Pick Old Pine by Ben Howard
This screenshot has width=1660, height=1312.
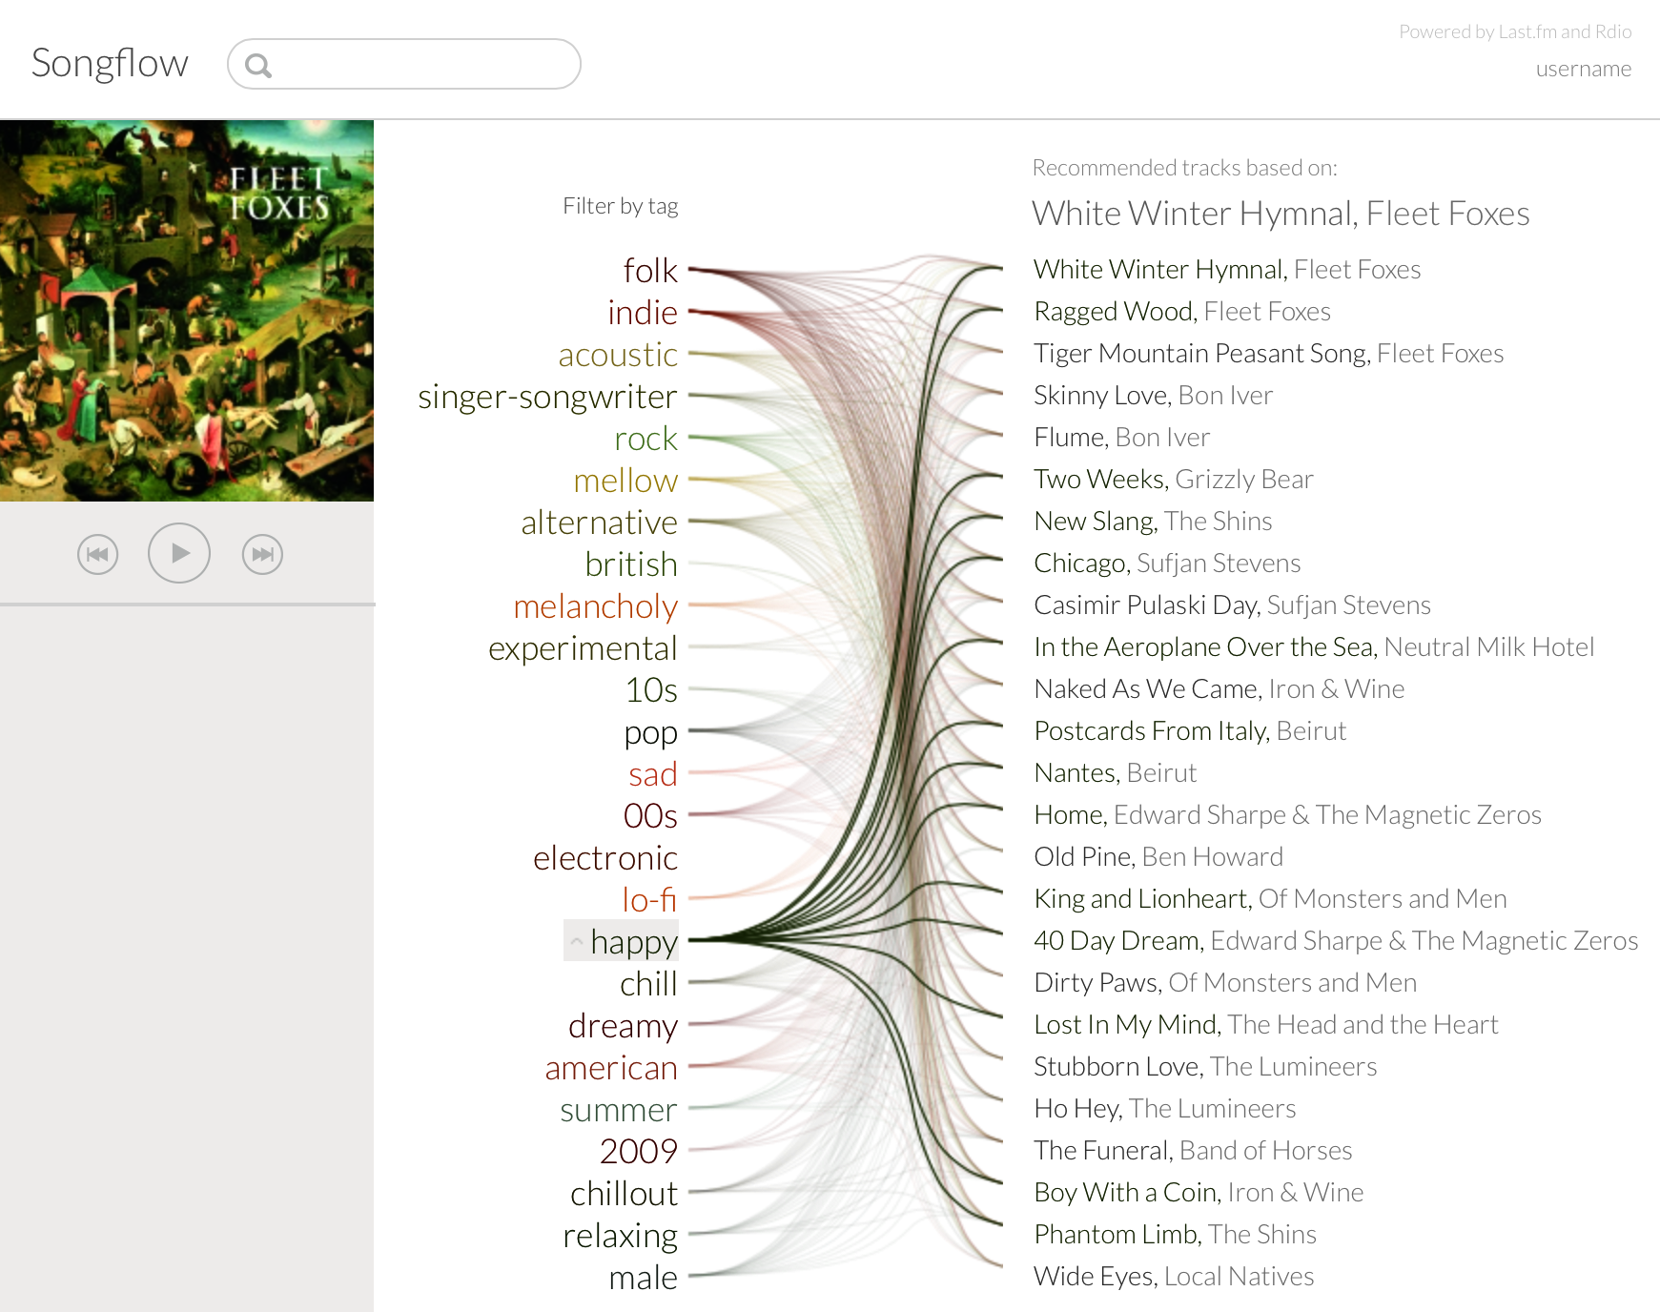1158,857
